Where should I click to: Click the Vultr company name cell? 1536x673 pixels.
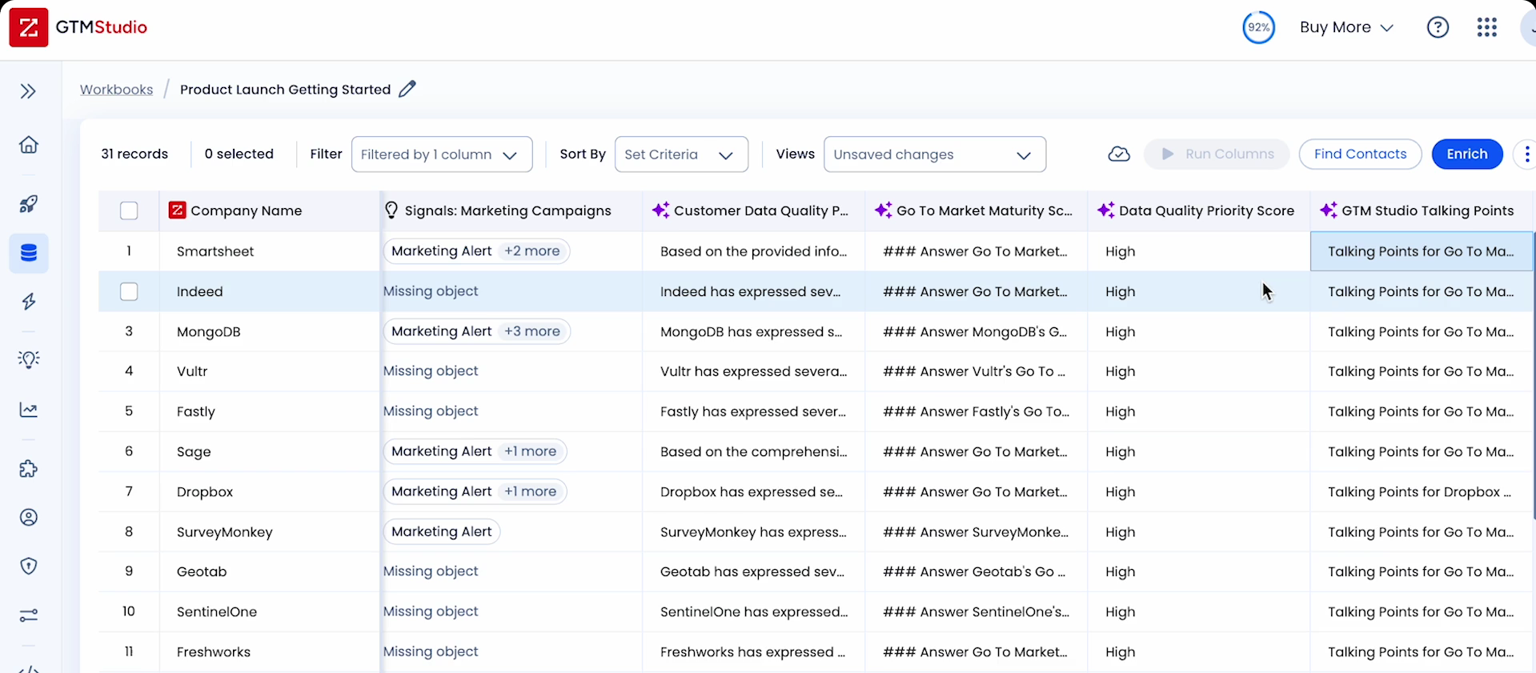[x=270, y=371]
